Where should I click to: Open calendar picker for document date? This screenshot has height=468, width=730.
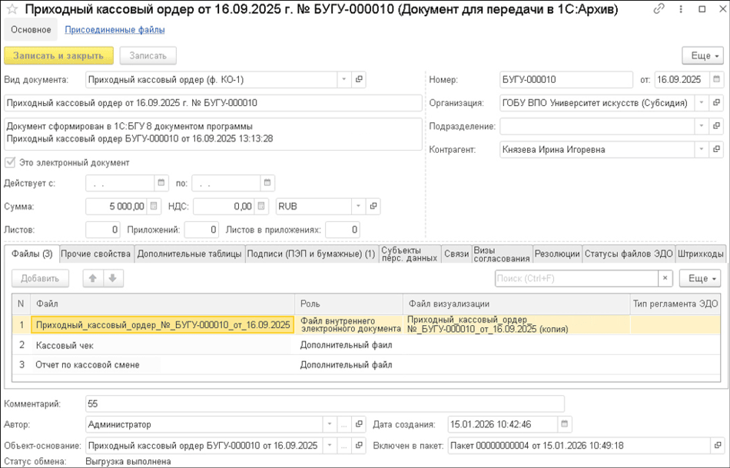(716, 79)
